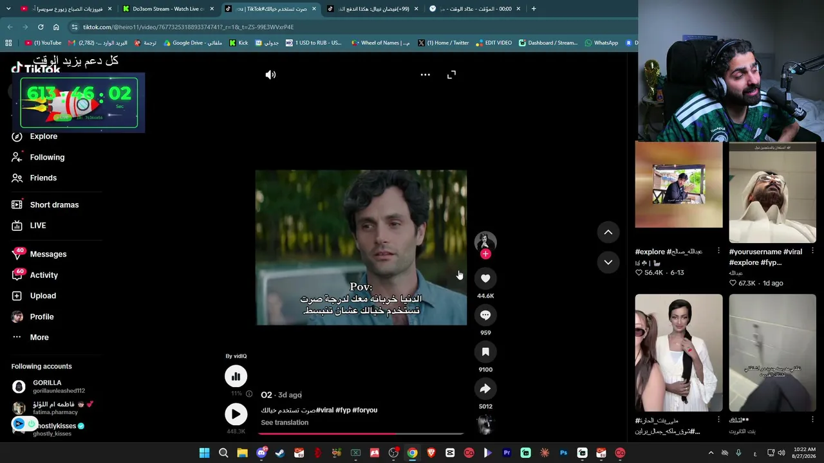
Task: Open the Wheel of Names bookmark
Action: click(x=380, y=43)
